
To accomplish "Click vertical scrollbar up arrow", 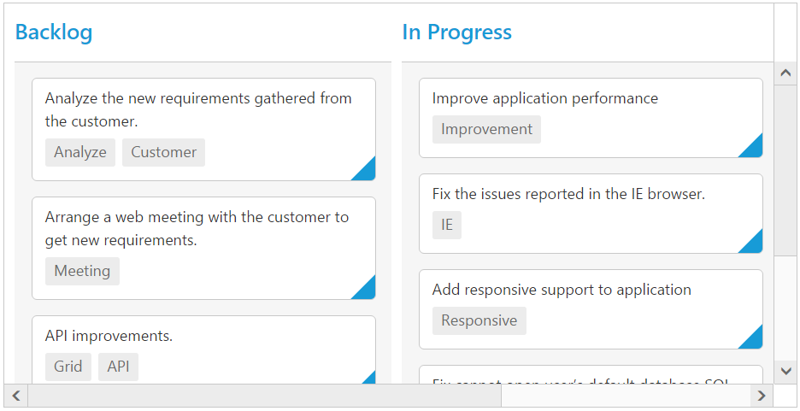I will 785,73.
